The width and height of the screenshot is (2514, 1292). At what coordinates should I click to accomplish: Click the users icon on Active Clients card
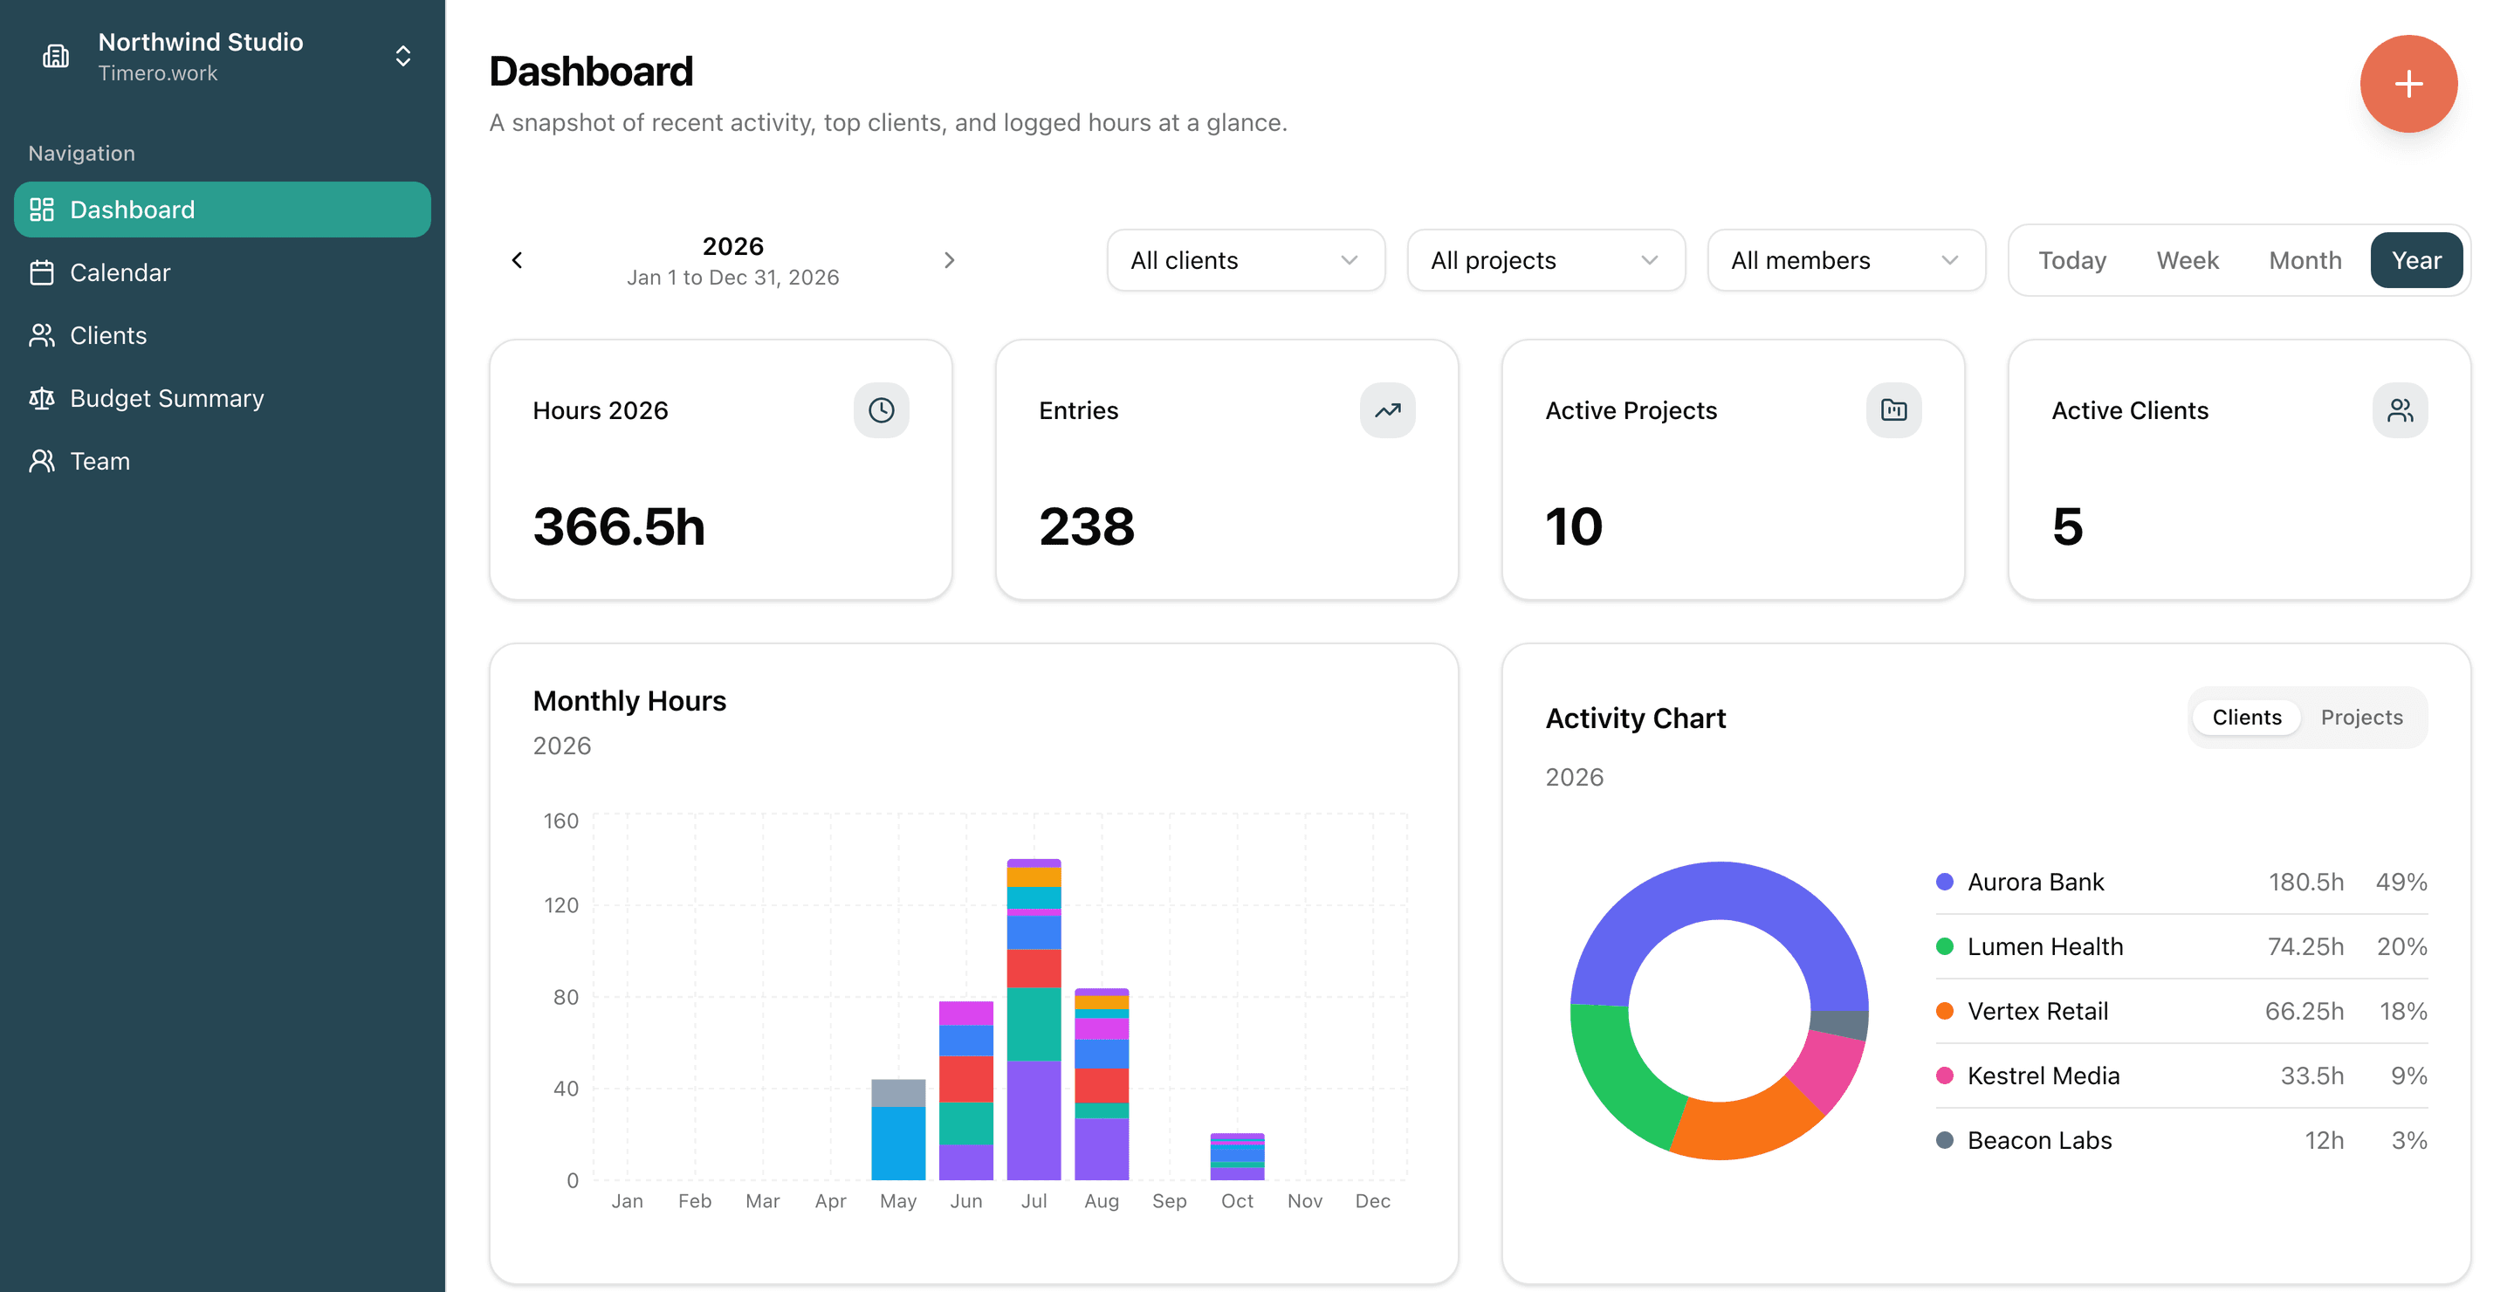(2400, 411)
